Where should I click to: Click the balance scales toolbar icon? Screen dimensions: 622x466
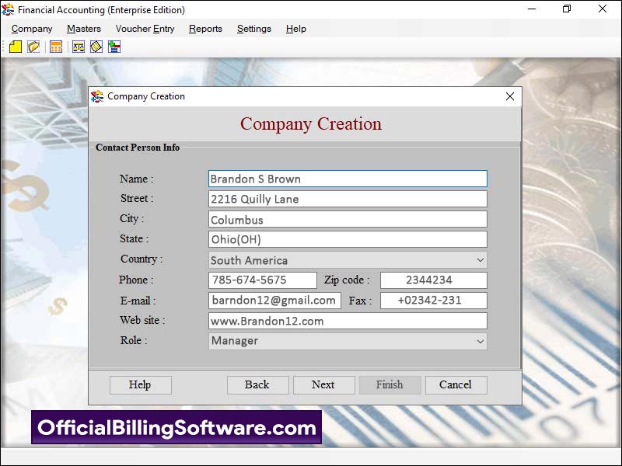(x=79, y=47)
